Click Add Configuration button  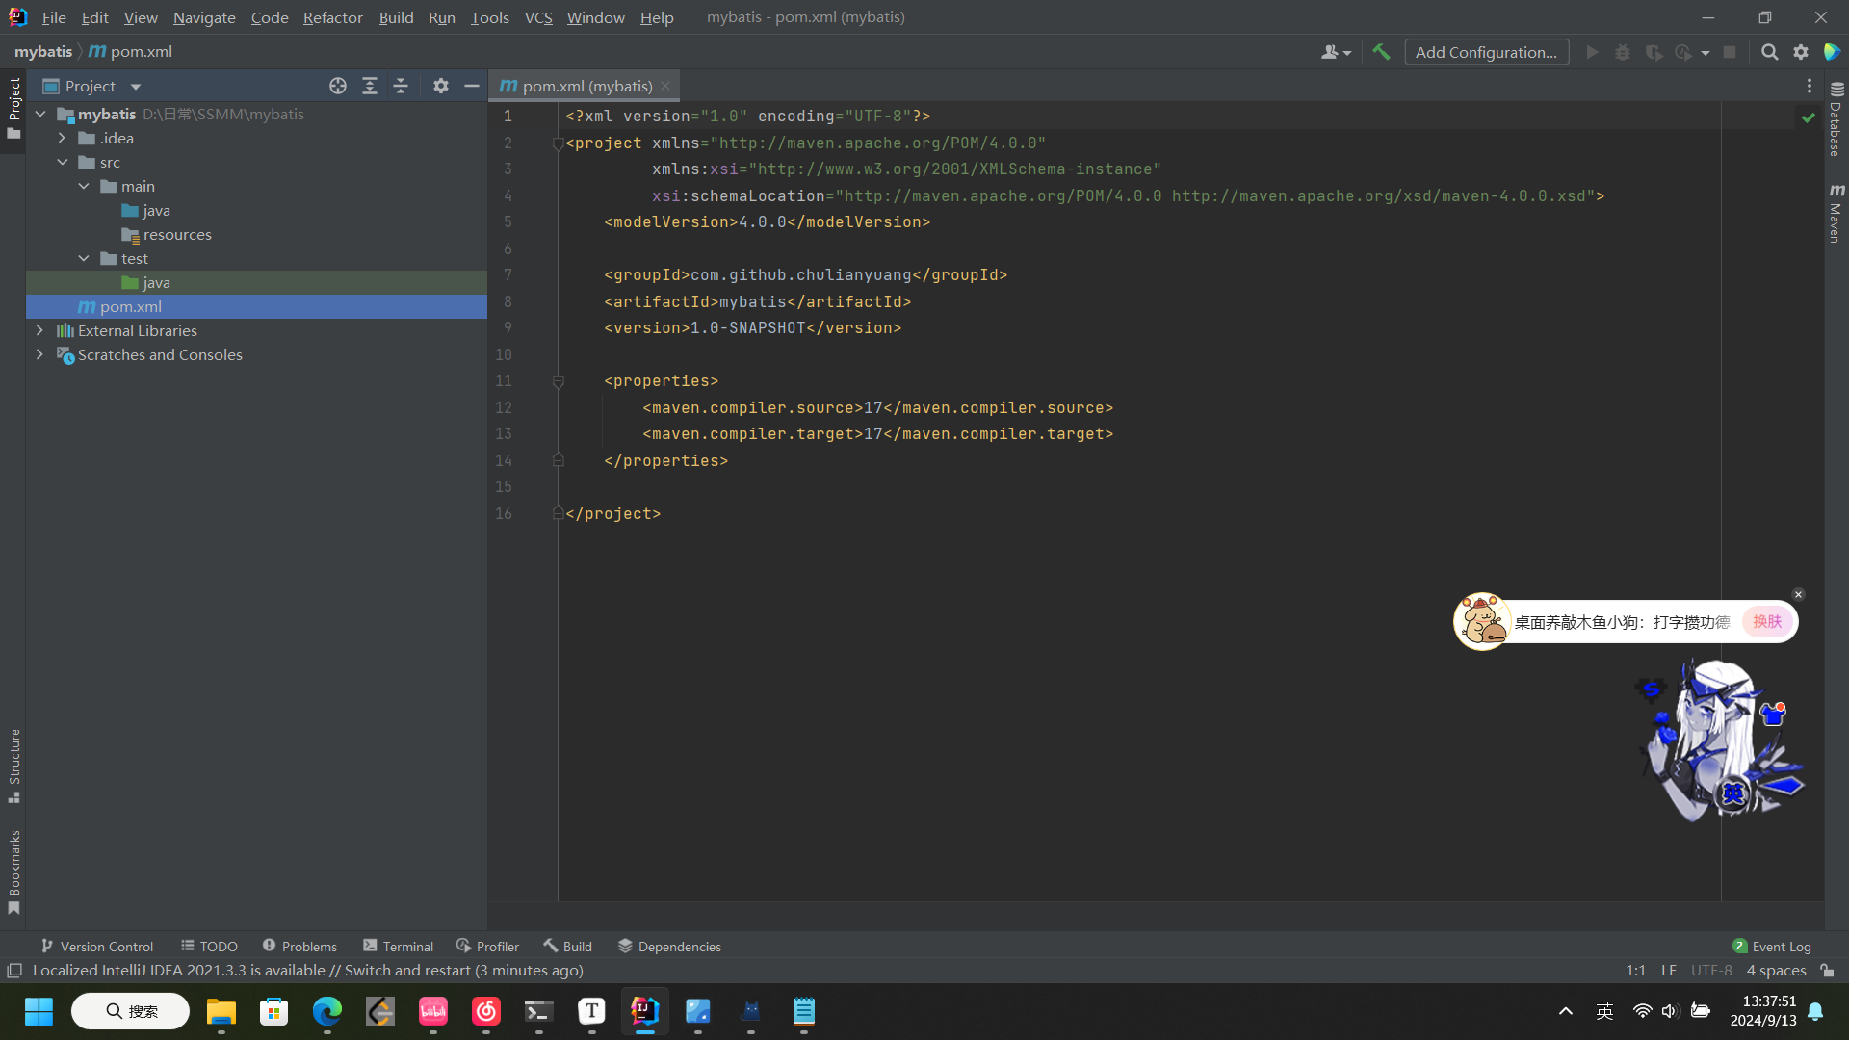tap(1486, 52)
